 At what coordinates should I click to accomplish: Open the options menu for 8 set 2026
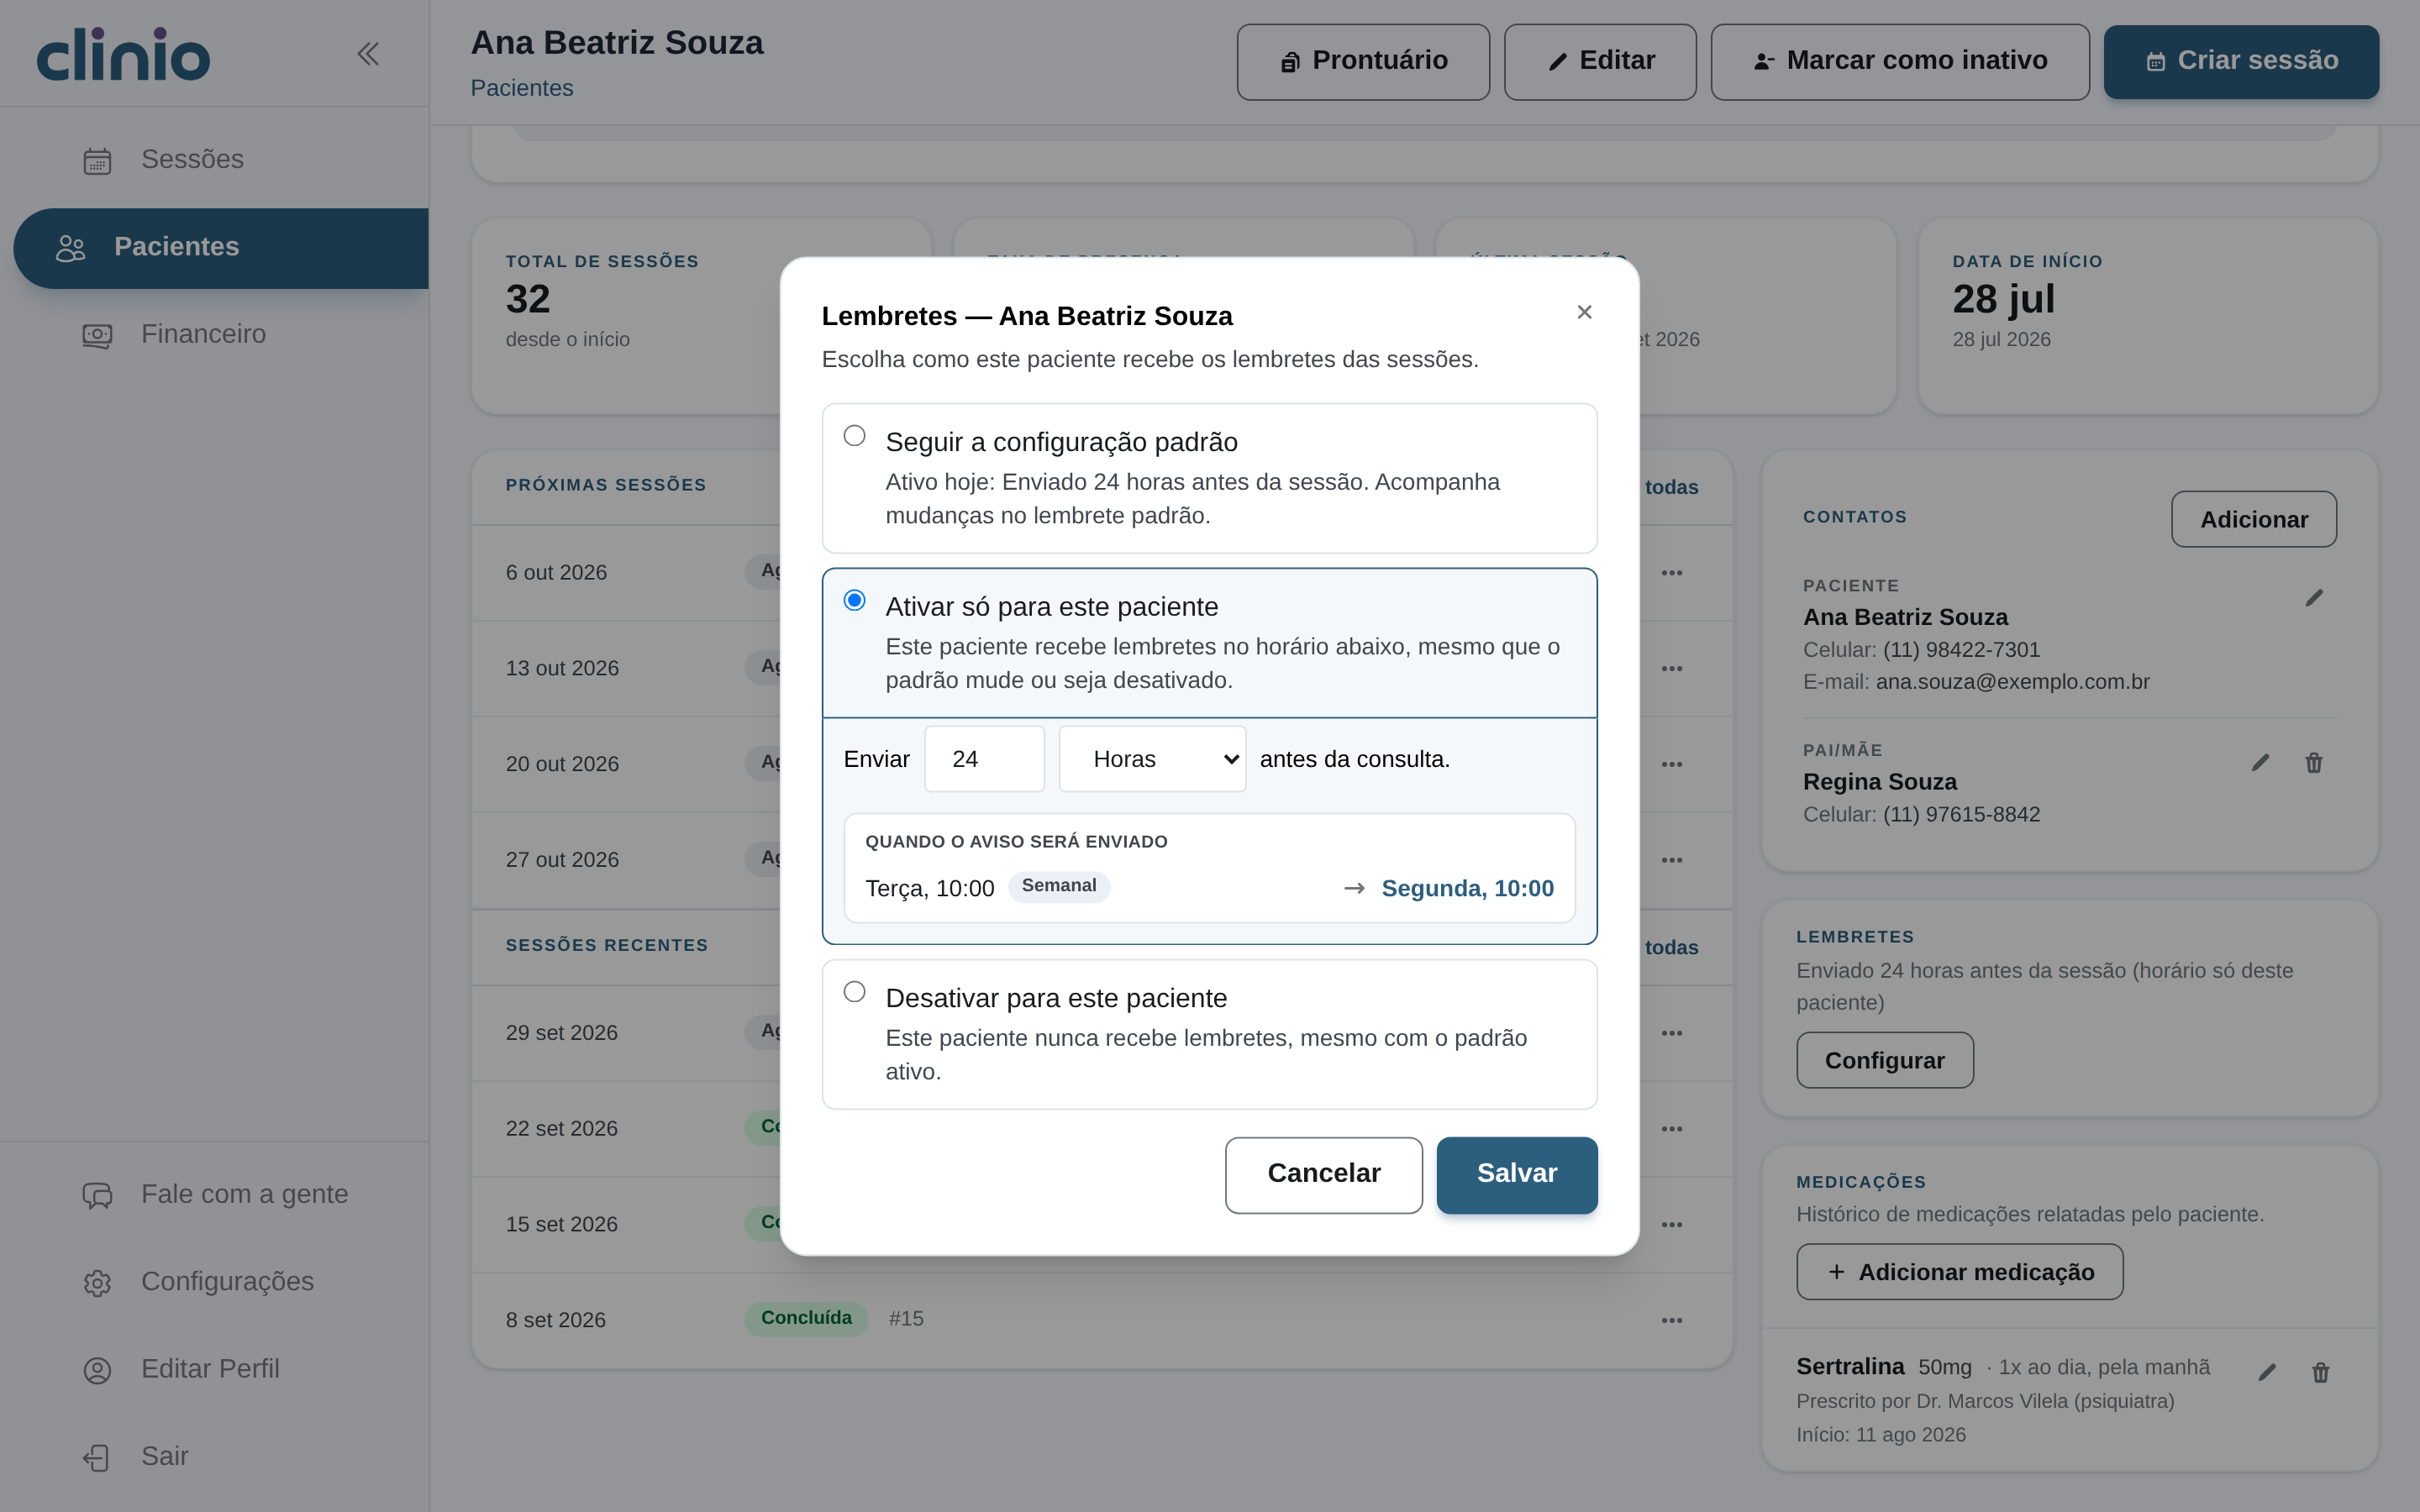tap(1671, 1320)
